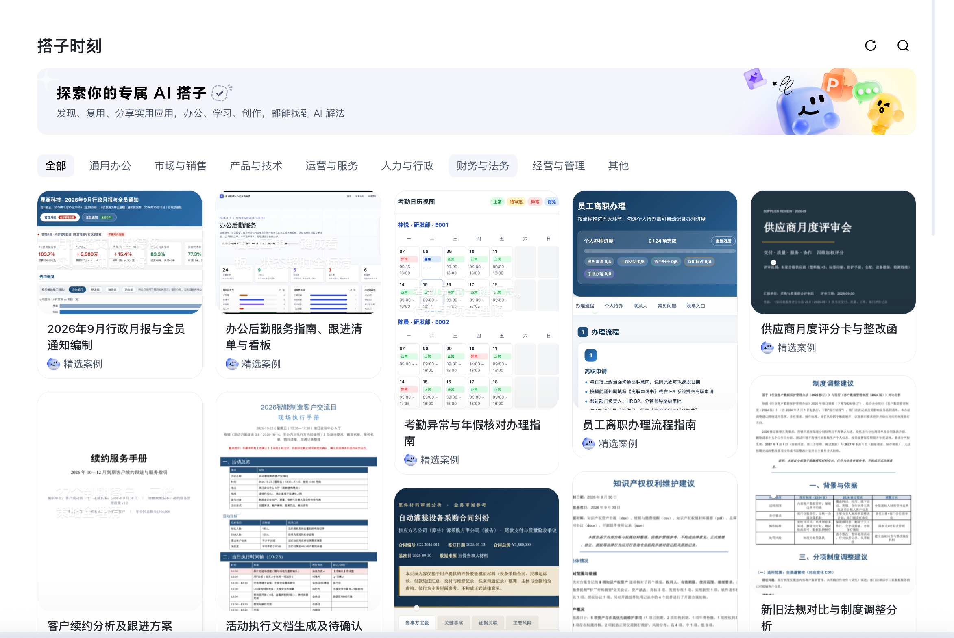This screenshot has height=638, width=954.
Task: Click the 探索你的专属 AI 搭子 banner
Action: pos(476,101)
